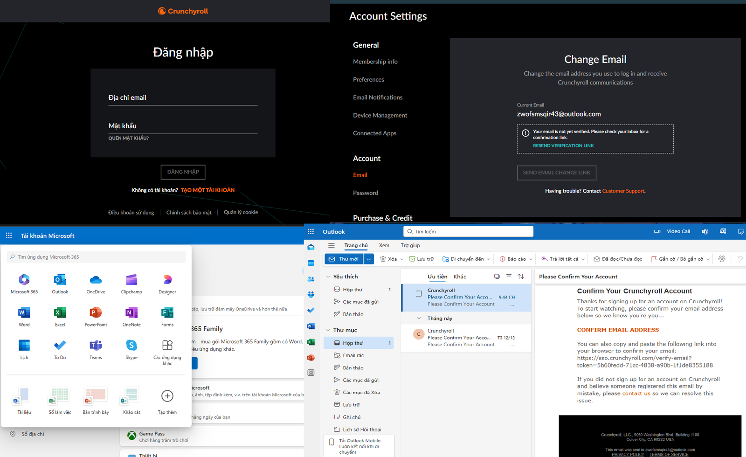Click the Outlook Tìm kiếm search box
This screenshot has width=746, height=457.
[468, 231]
